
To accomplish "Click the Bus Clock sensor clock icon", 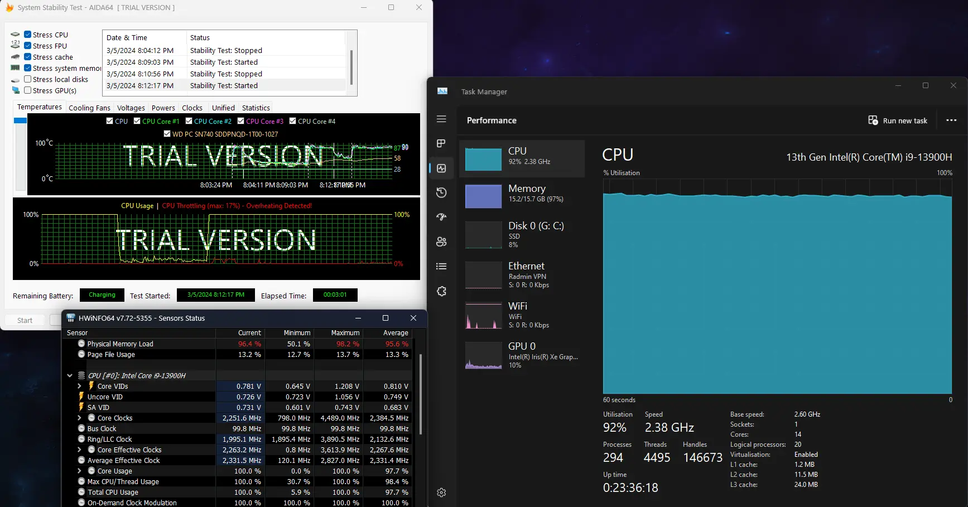I will click(x=81, y=428).
